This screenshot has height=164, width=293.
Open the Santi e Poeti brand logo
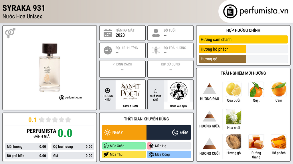130,91
